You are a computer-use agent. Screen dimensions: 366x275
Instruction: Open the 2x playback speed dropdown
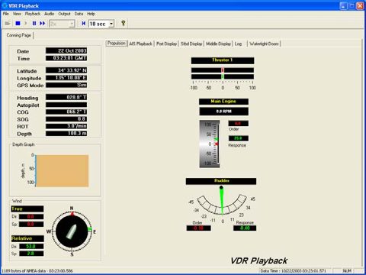point(72,24)
